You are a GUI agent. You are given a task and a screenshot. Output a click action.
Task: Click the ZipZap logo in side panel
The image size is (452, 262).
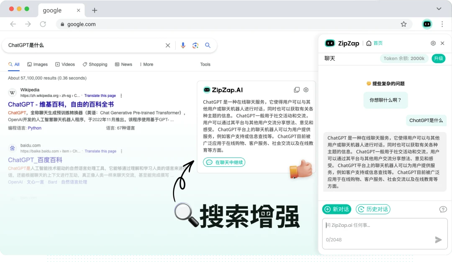pyautogui.click(x=342, y=43)
